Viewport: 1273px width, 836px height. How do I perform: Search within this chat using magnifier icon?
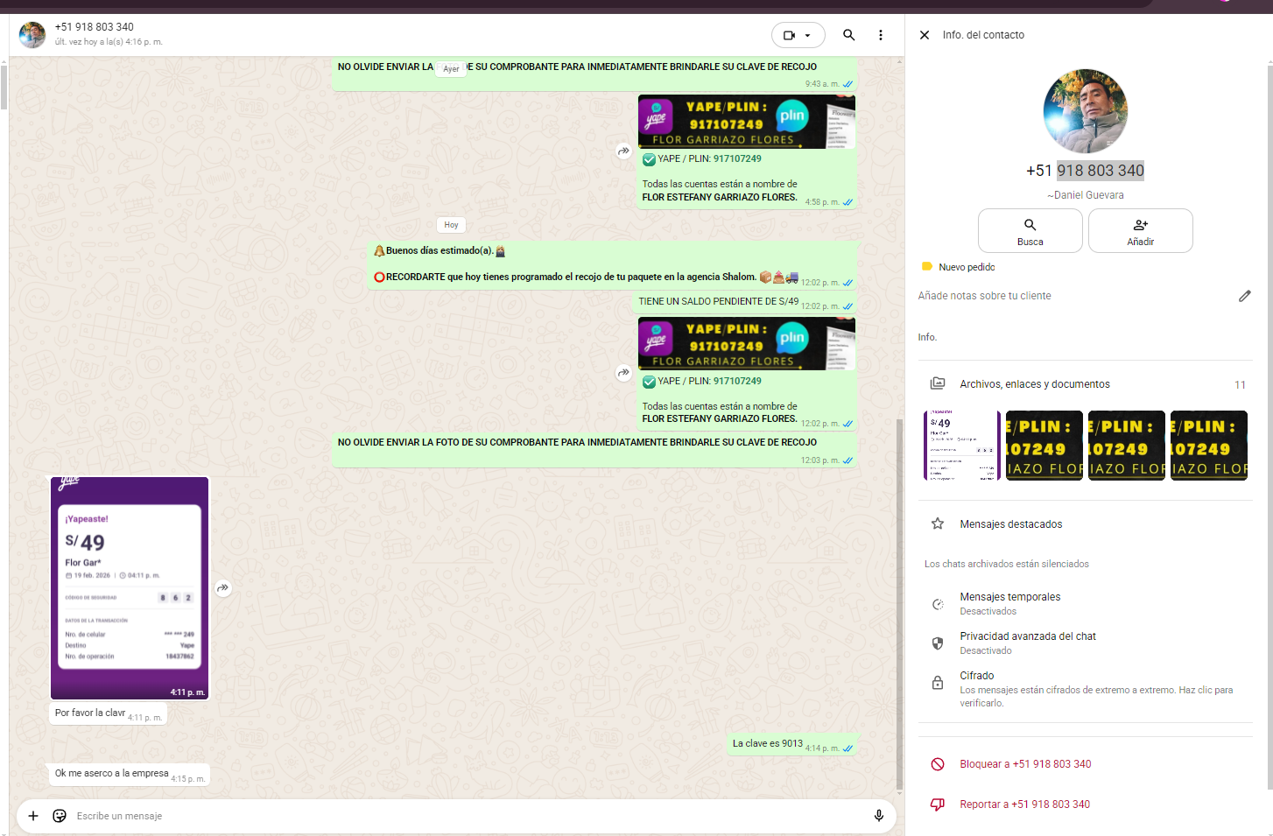point(848,35)
